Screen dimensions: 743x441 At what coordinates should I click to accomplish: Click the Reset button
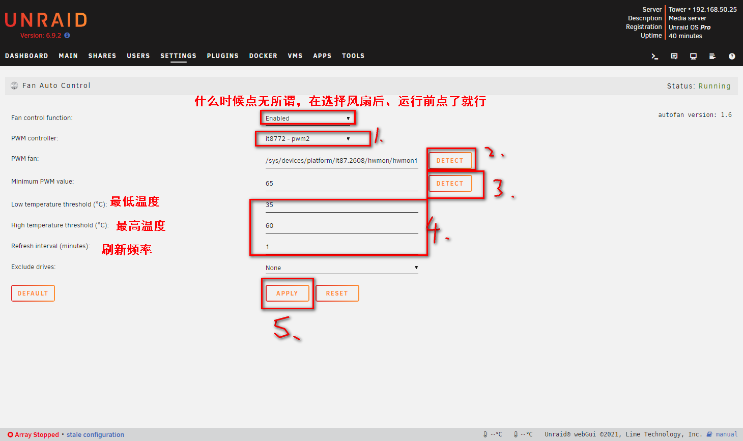tap(337, 293)
